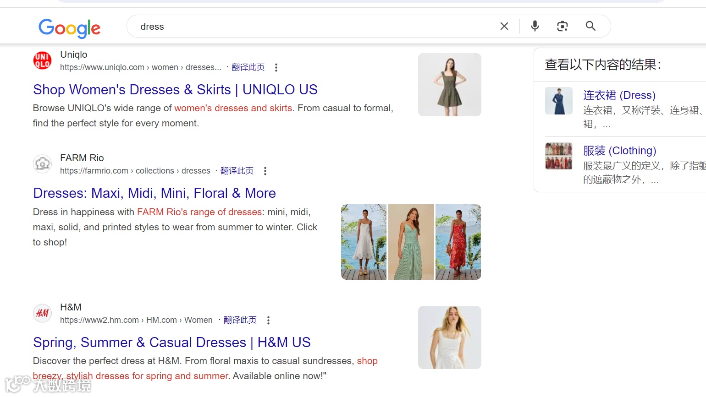Translate the H&M result page
Screen dimensions: 706x397
tap(240, 320)
